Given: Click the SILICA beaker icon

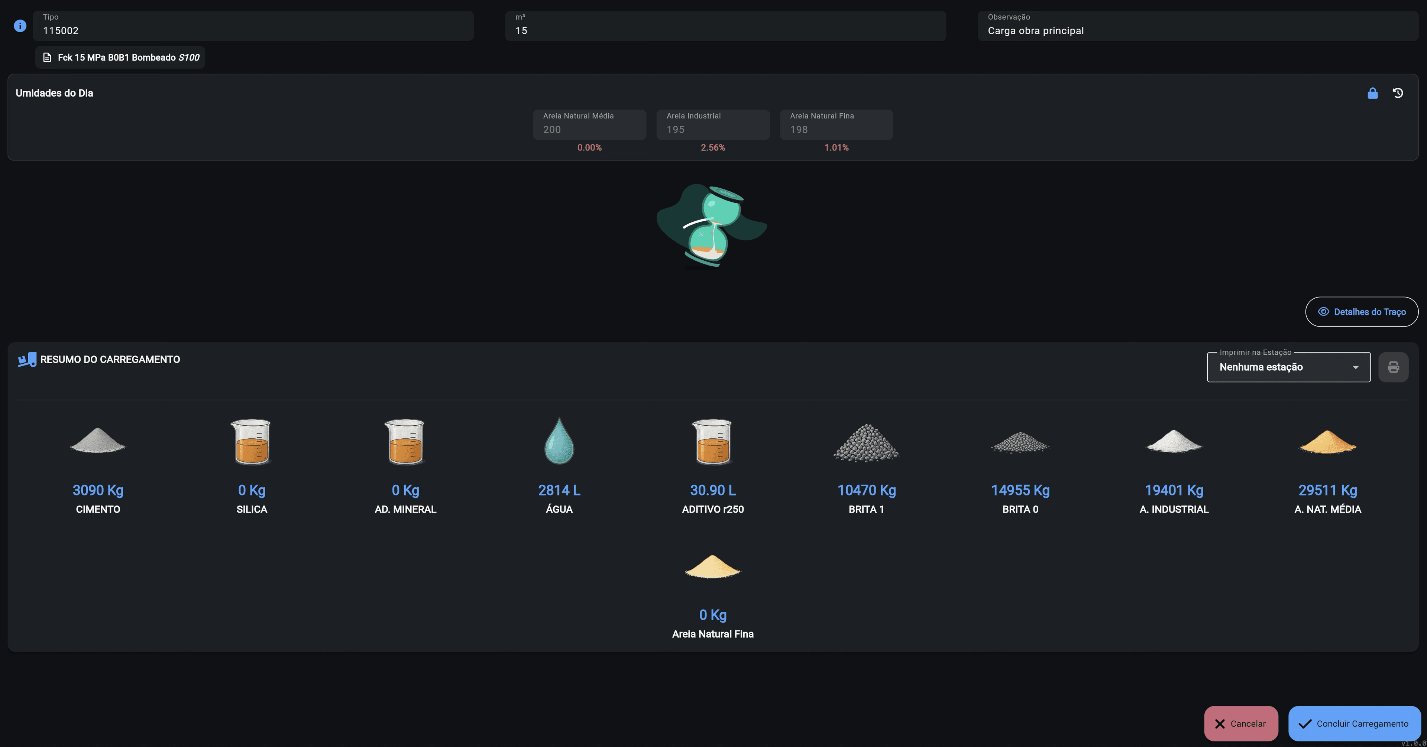Looking at the screenshot, I should (x=251, y=441).
